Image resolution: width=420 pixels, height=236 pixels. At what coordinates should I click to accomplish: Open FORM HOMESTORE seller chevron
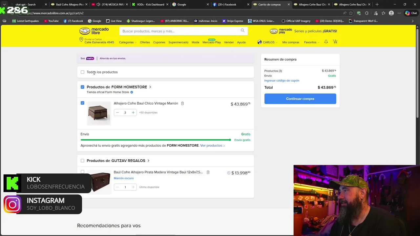click(x=150, y=87)
